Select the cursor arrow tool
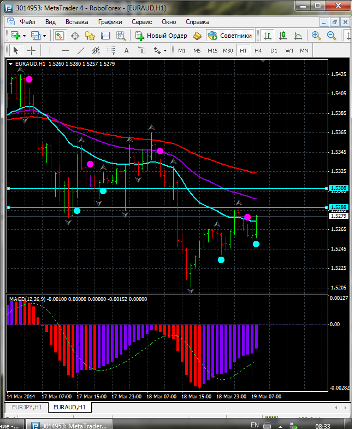Screen dimensions: 355x429 tap(15, 50)
